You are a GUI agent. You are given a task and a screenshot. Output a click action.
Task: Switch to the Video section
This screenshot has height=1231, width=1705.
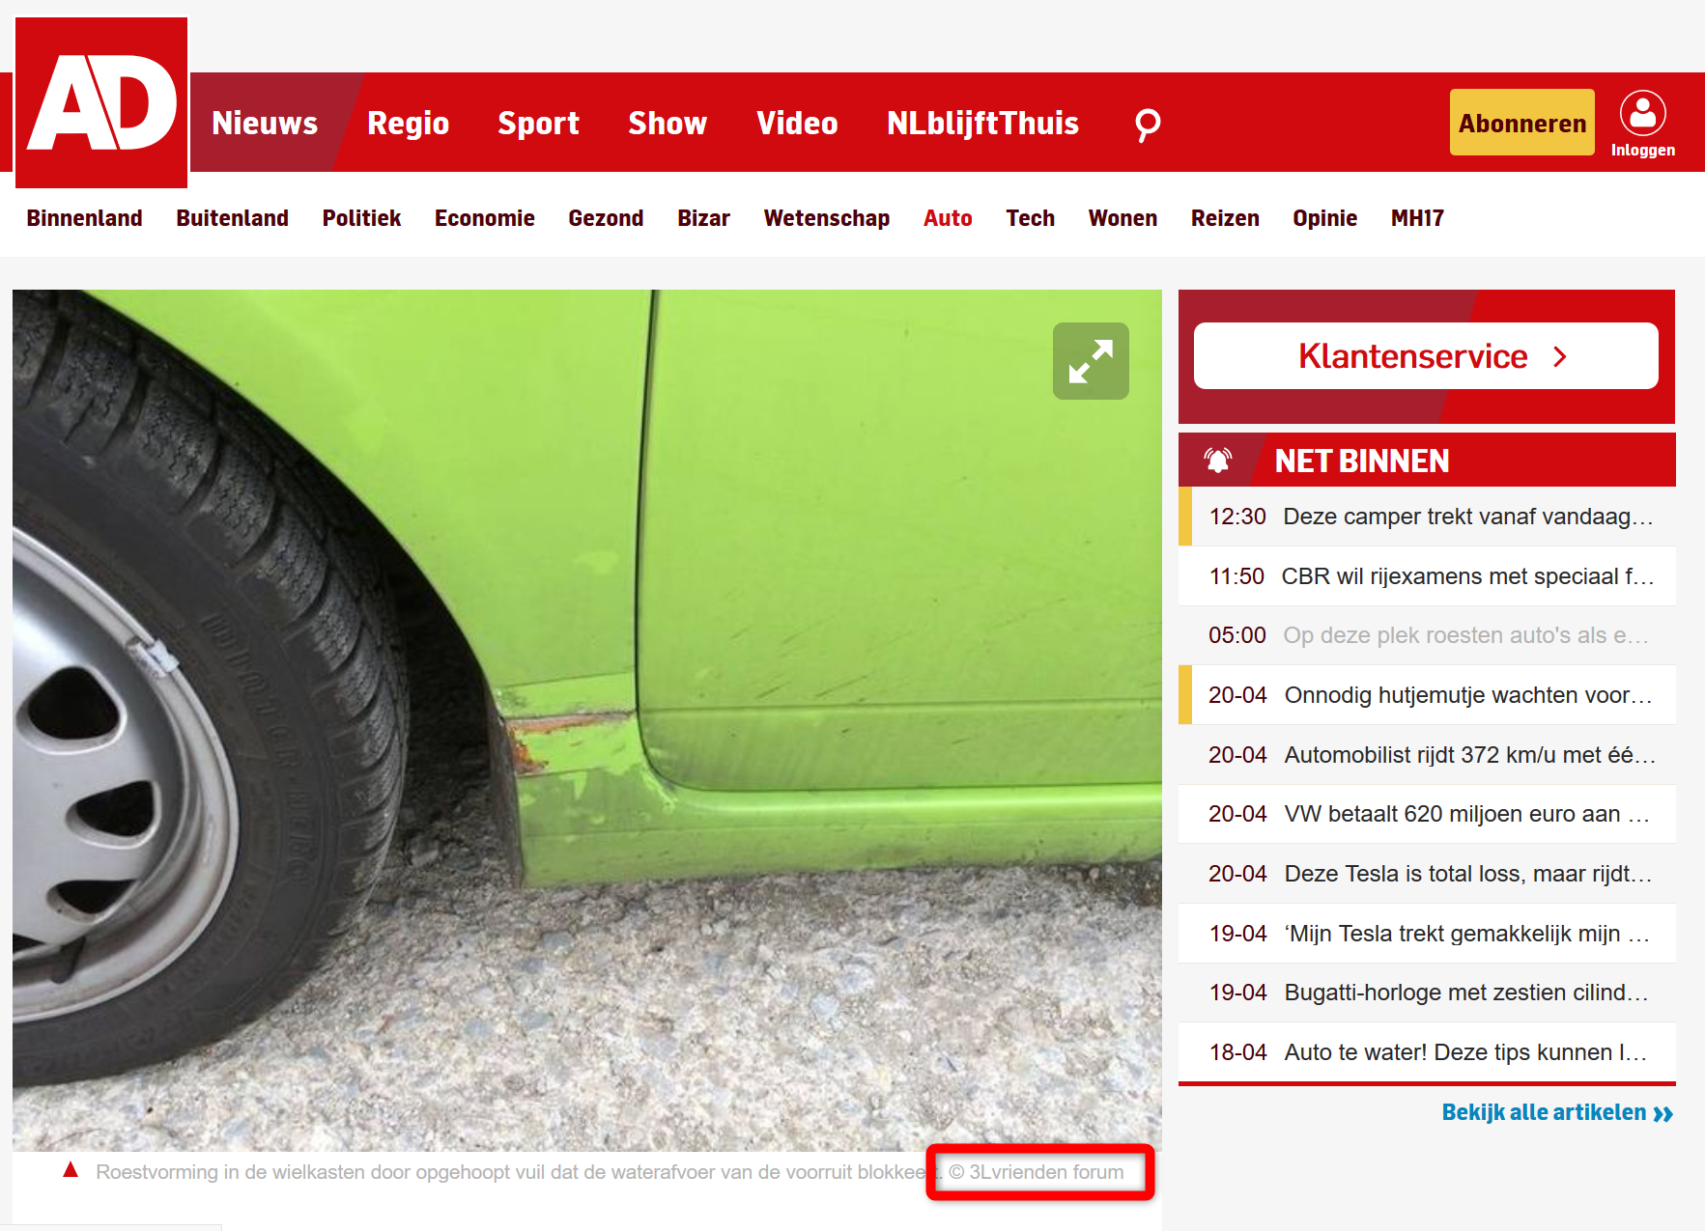(x=797, y=124)
